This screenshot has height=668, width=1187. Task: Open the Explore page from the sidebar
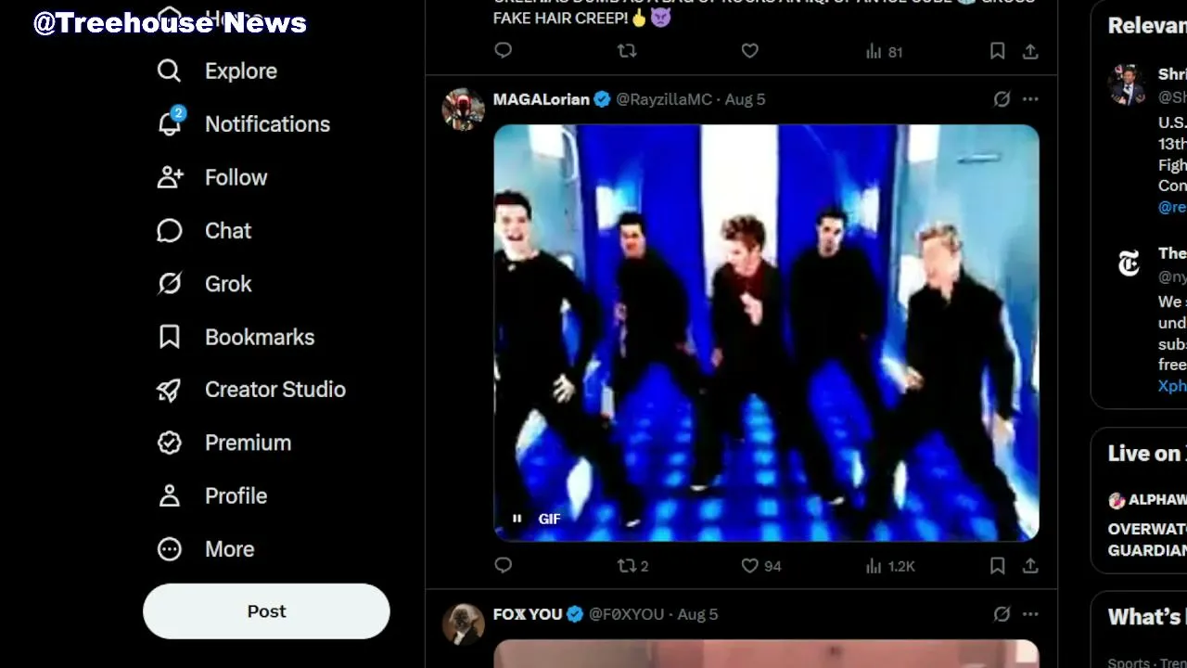tap(217, 71)
